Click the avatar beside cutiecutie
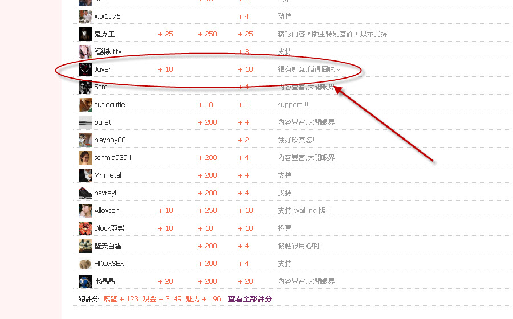This screenshot has height=319, width=513. tap(85, 105)
